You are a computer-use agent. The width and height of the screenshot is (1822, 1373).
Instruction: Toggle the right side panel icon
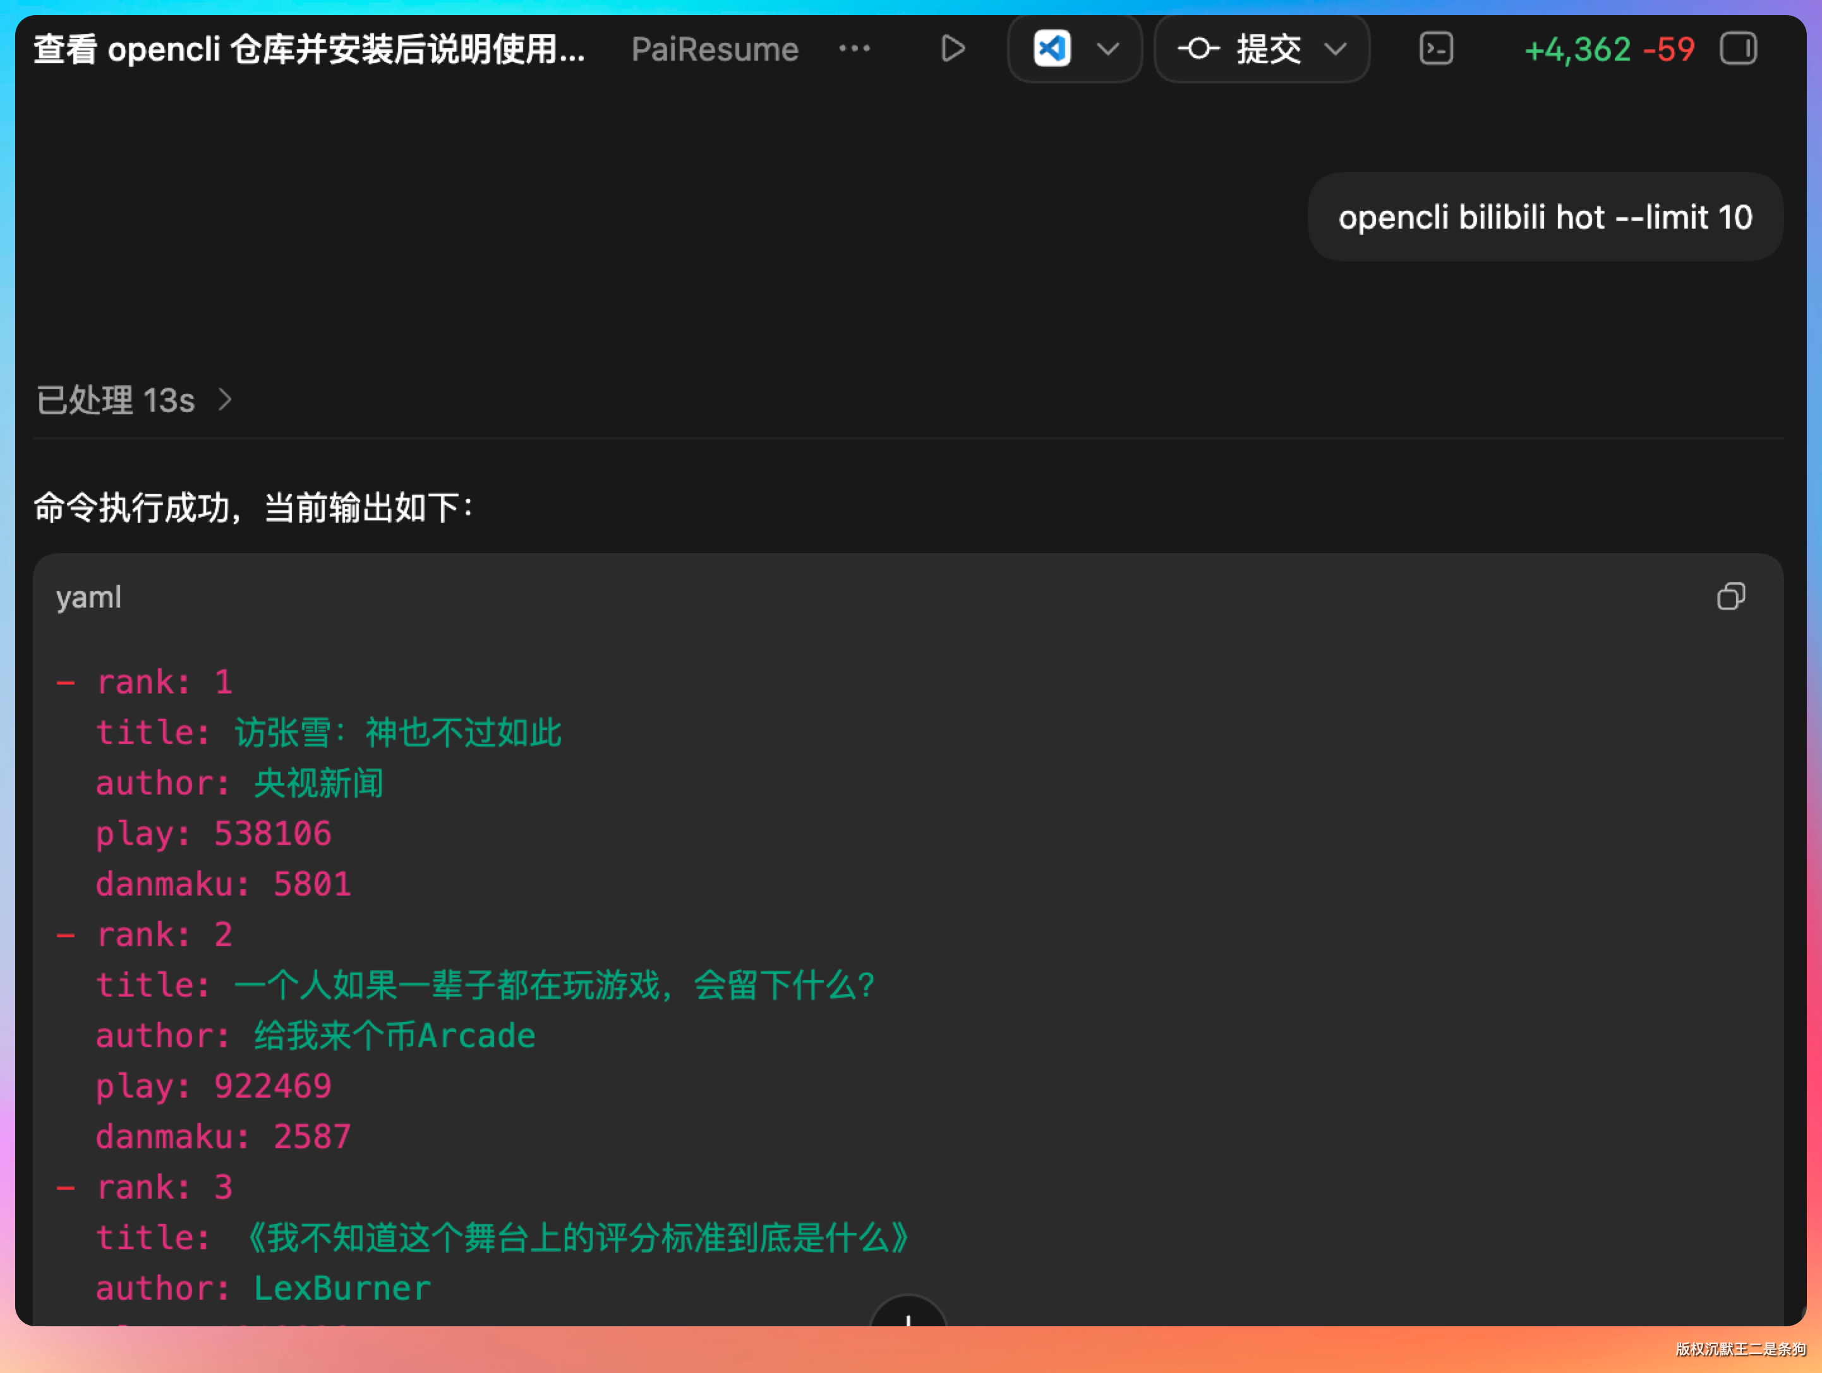(1738, 49)
